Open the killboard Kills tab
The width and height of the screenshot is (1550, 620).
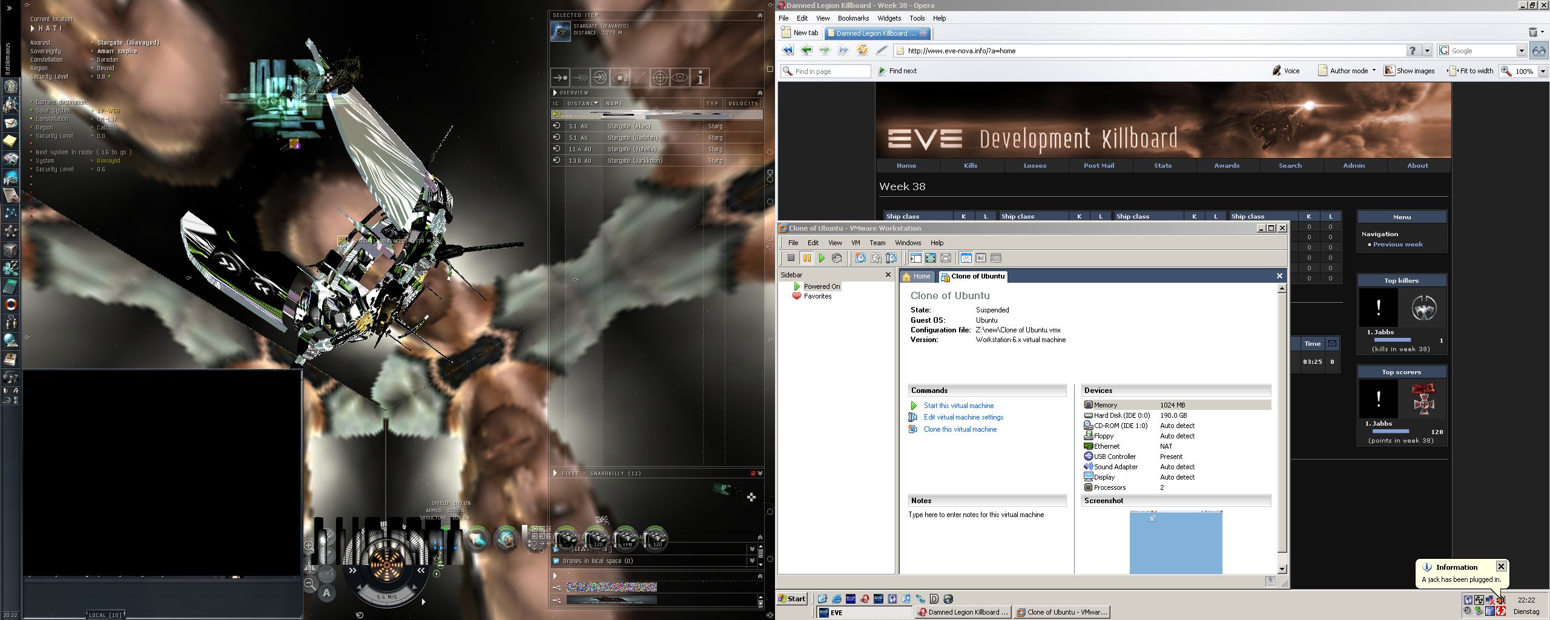971,165
